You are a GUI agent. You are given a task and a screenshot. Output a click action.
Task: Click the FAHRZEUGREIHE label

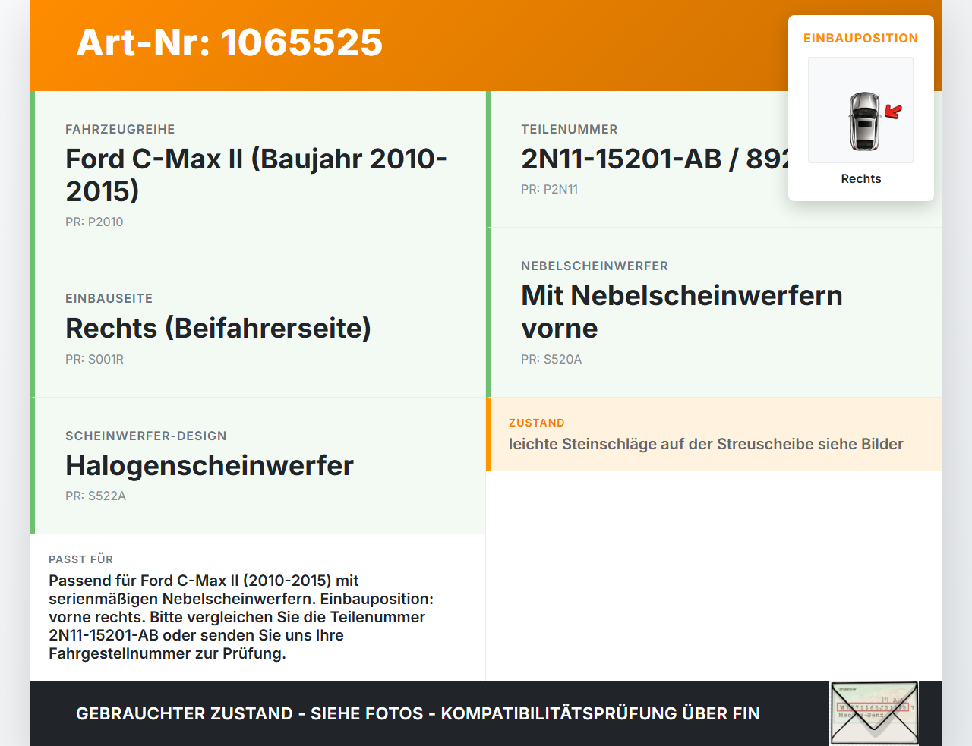click(x=120, y=129)
